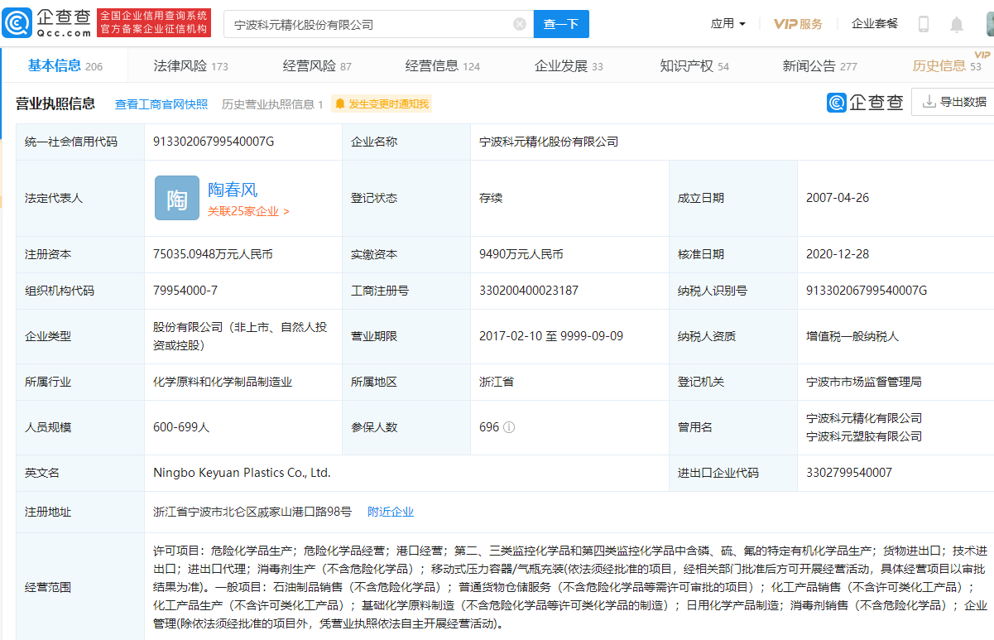Clear the search box with the x icon
The width and height of the screenshot is (994, 640).
pyautogui.click(x=520, y=24)
